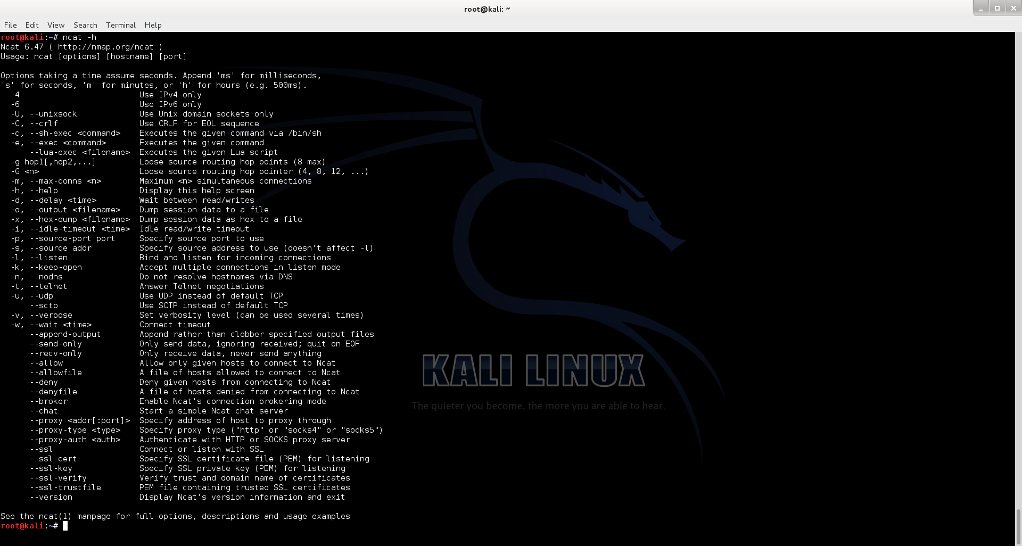
Task: Click the '-e, --exec <command>' option
Action: click(x=58, y=143)
